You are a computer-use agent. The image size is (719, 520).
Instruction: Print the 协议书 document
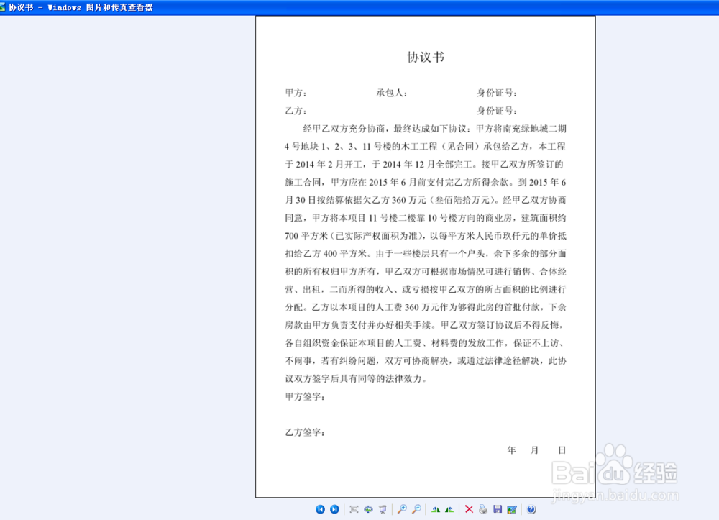[482, 508]
